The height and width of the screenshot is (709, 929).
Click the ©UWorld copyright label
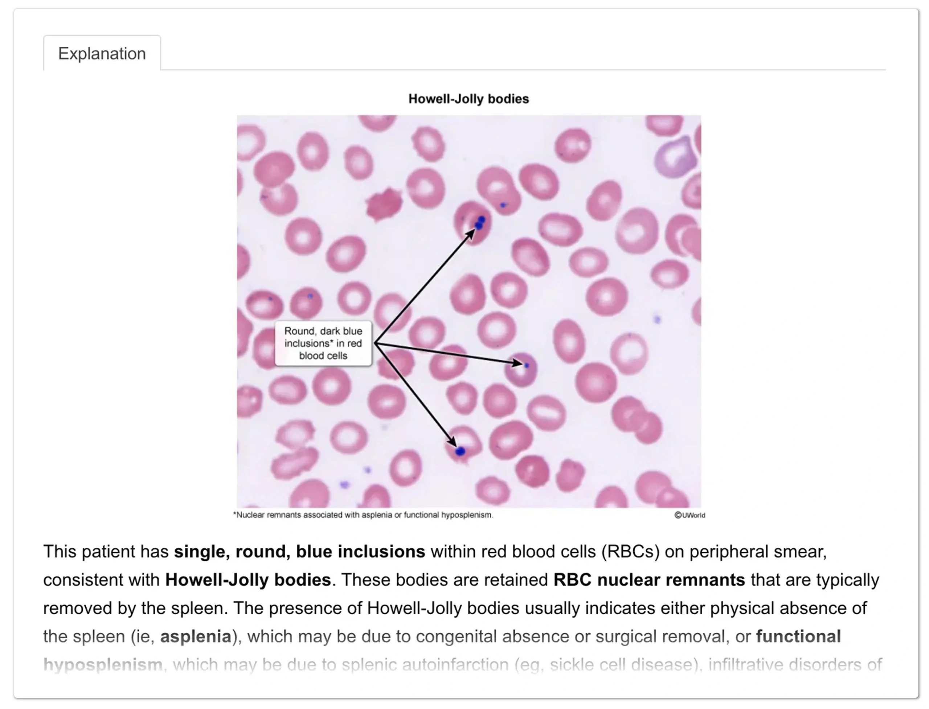click(x=689, y=515)
